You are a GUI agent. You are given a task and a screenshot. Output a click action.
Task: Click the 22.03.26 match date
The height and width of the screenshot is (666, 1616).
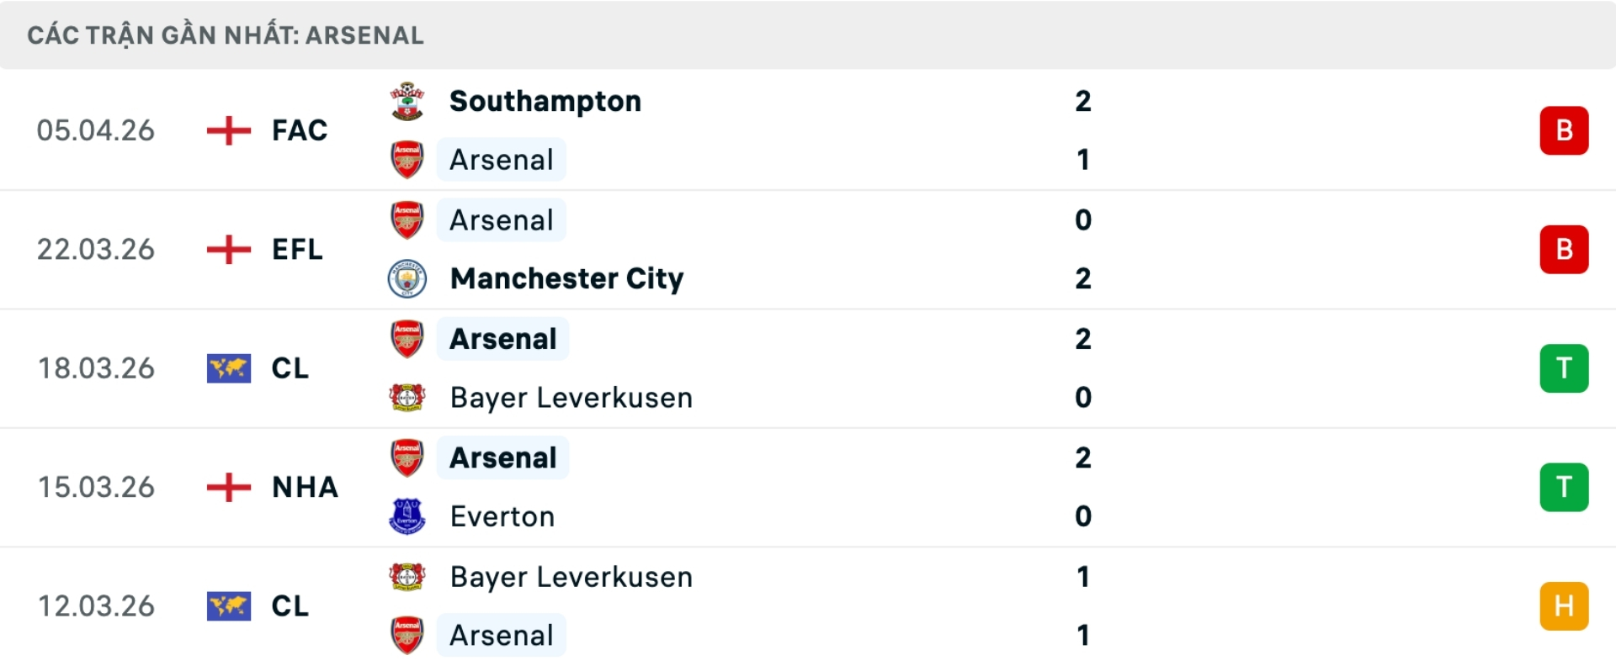(96, 250)
